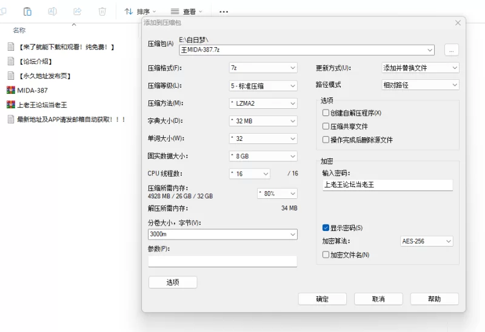
Task: Open the 字典大小 32 MB dropdown
Action: pyautogui.click(x=263, y=121)
